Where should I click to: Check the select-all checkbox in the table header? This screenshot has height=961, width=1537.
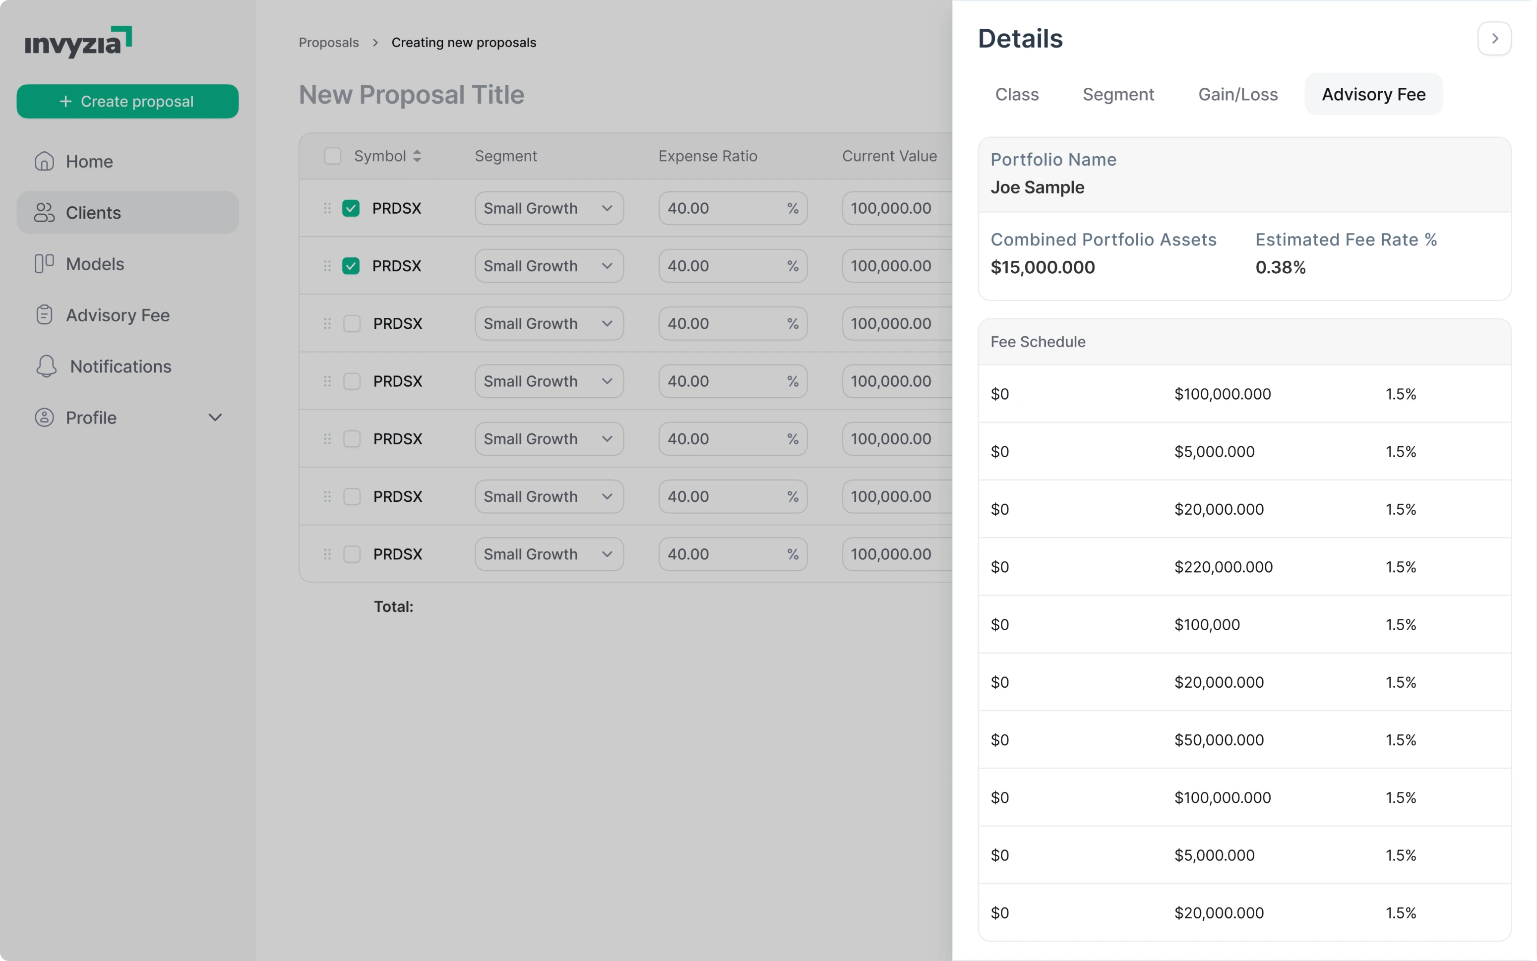click(332, 156)
